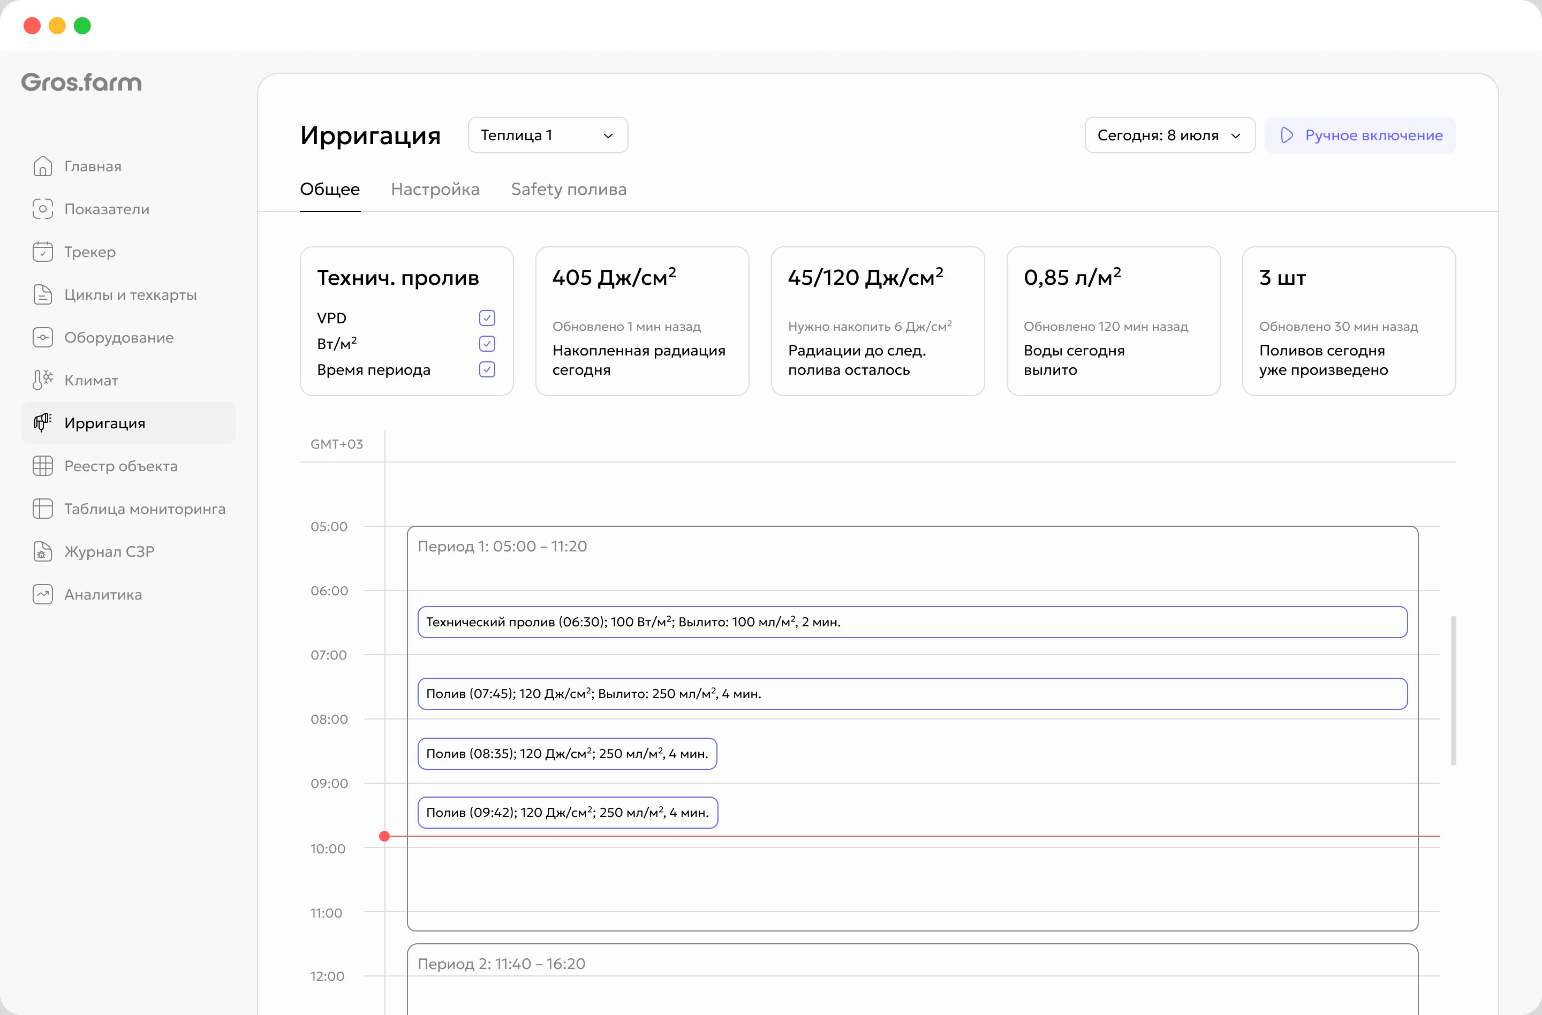
Task: Switch to the Настройка tab
Action: (435, 189)
